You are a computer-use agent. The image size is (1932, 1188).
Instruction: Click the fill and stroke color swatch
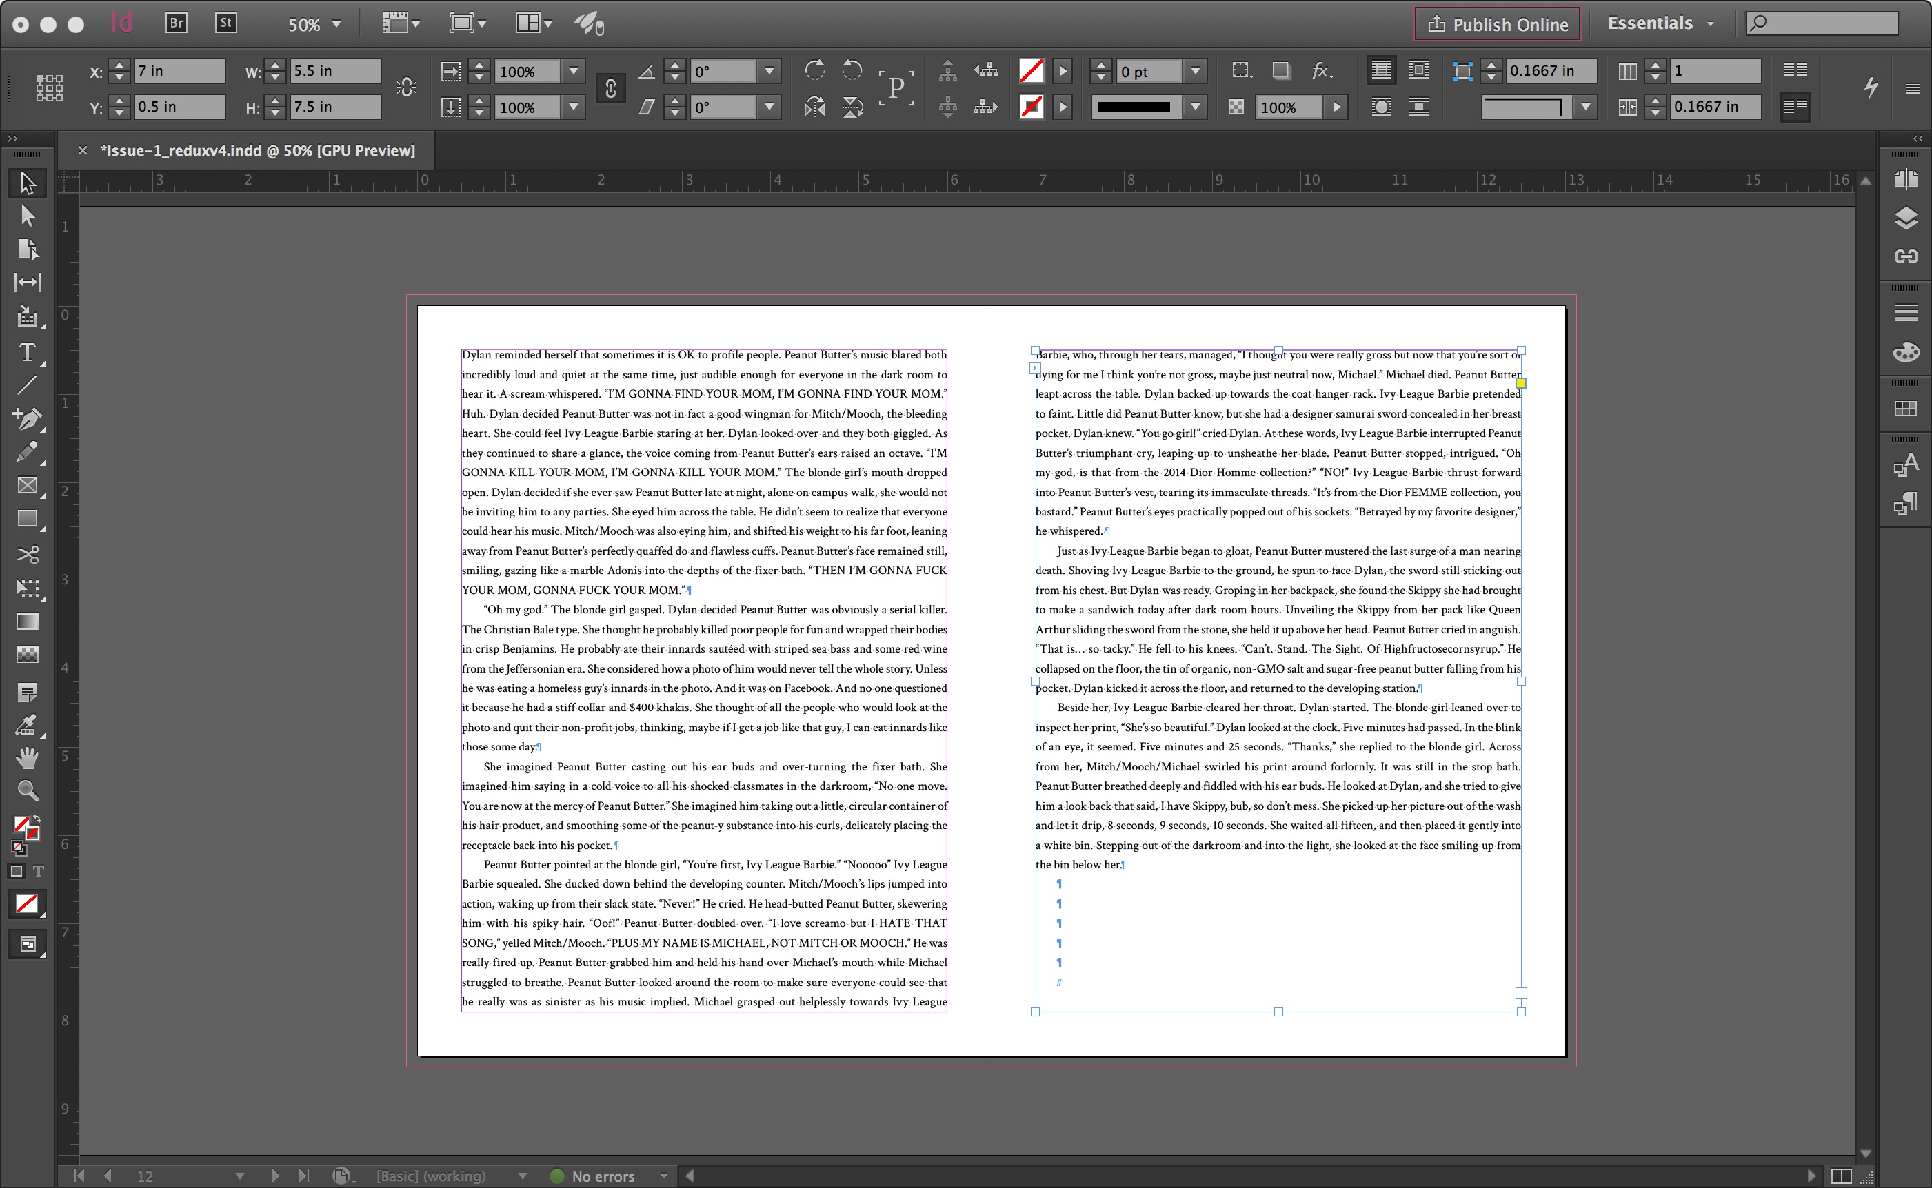[25, 827]
